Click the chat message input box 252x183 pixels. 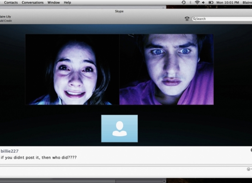[123, 171]
